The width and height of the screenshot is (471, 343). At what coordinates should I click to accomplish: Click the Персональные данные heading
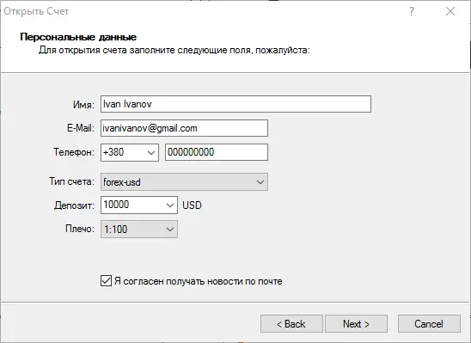click(x=78, y=37)
